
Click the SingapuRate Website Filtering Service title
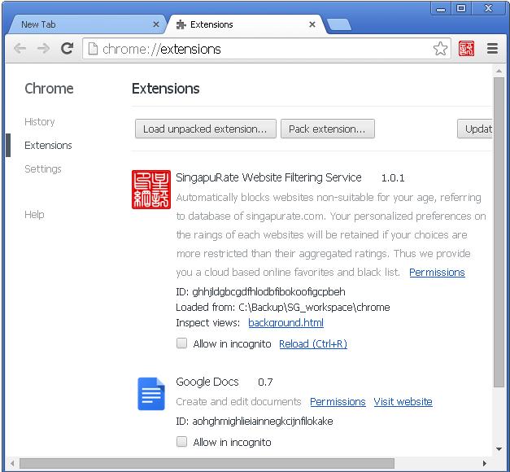[x=268, y=177]
